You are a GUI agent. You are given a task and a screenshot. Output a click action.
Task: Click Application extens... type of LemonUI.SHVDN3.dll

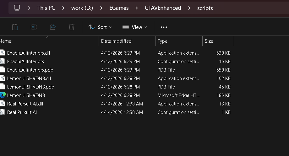[x=178, y=78]
